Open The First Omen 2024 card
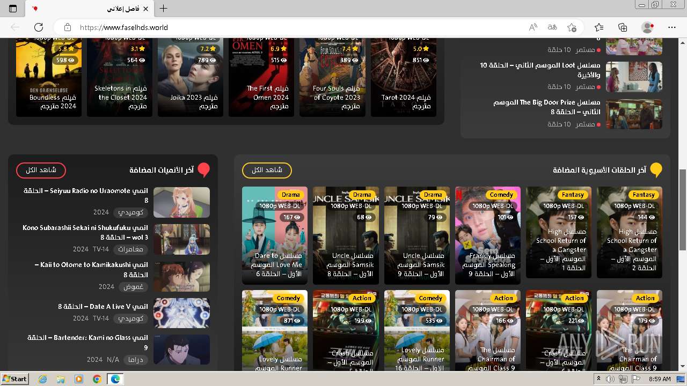The height and width of the screenshot is (386, 687). pyautogui.click(x=261, y=77)
